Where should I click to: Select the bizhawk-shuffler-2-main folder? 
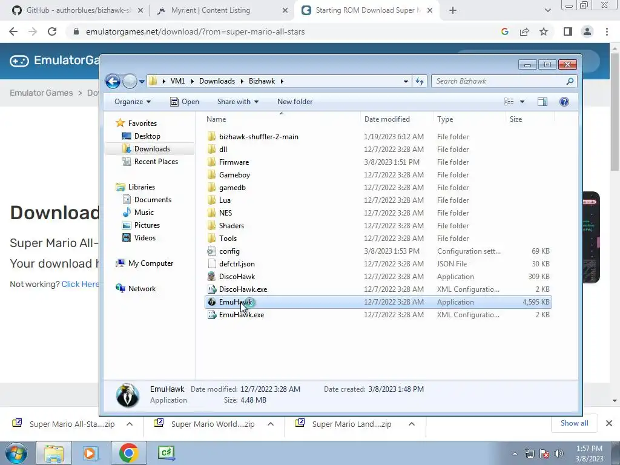[x=259, y=137]
